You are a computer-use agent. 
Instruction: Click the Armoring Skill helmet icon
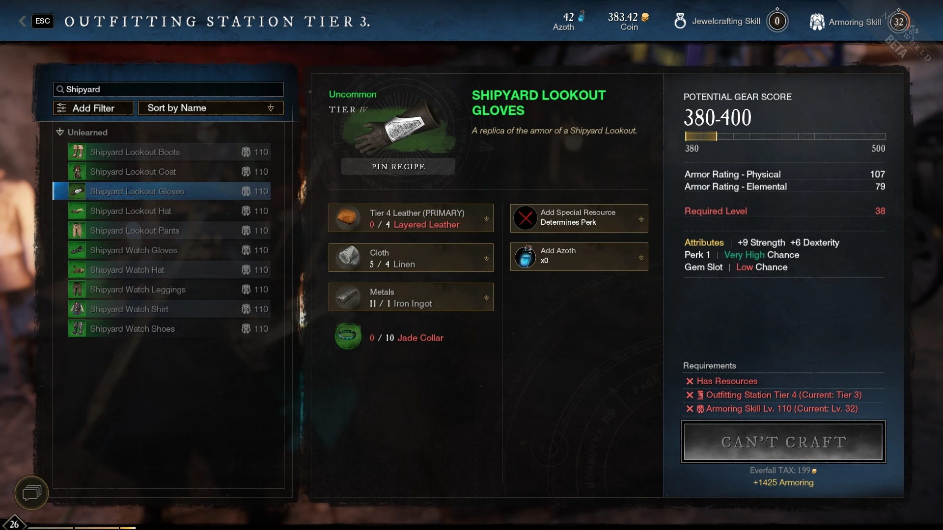817,22
